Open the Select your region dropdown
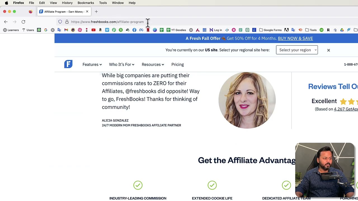358x201 pixels. (297, 50)
